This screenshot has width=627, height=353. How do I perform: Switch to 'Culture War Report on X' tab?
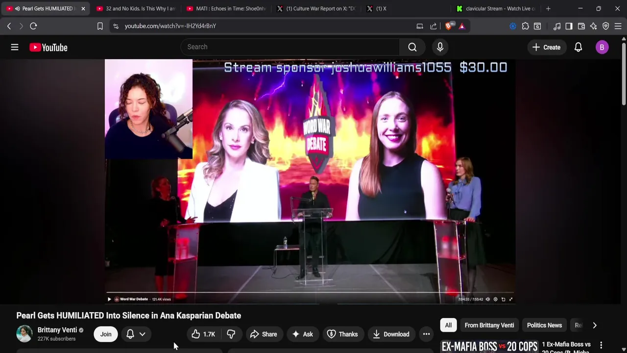click(x=316, y=8)
